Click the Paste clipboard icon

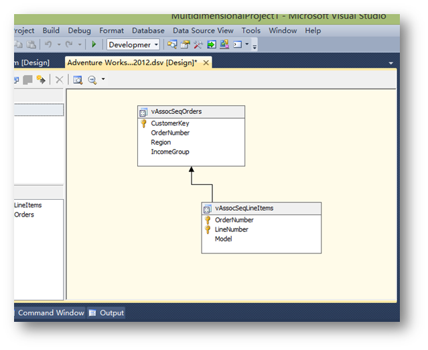click(31, 44)
